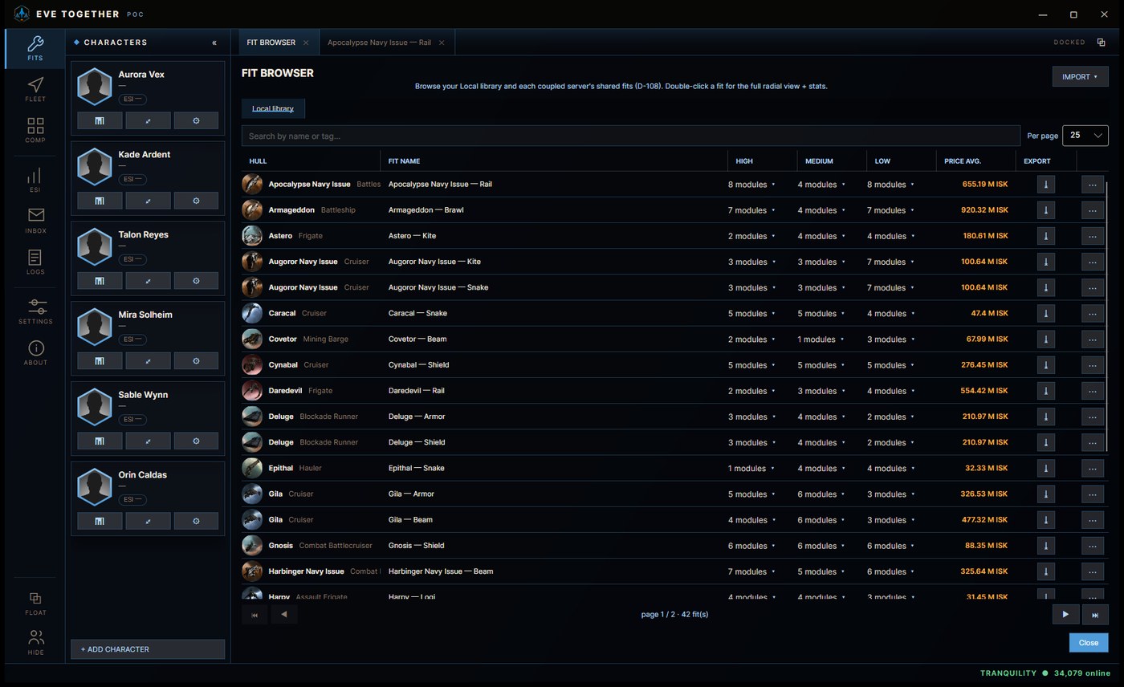
Task: Click Talon Reyes's expand arrows button
Action: pos(148,281)
